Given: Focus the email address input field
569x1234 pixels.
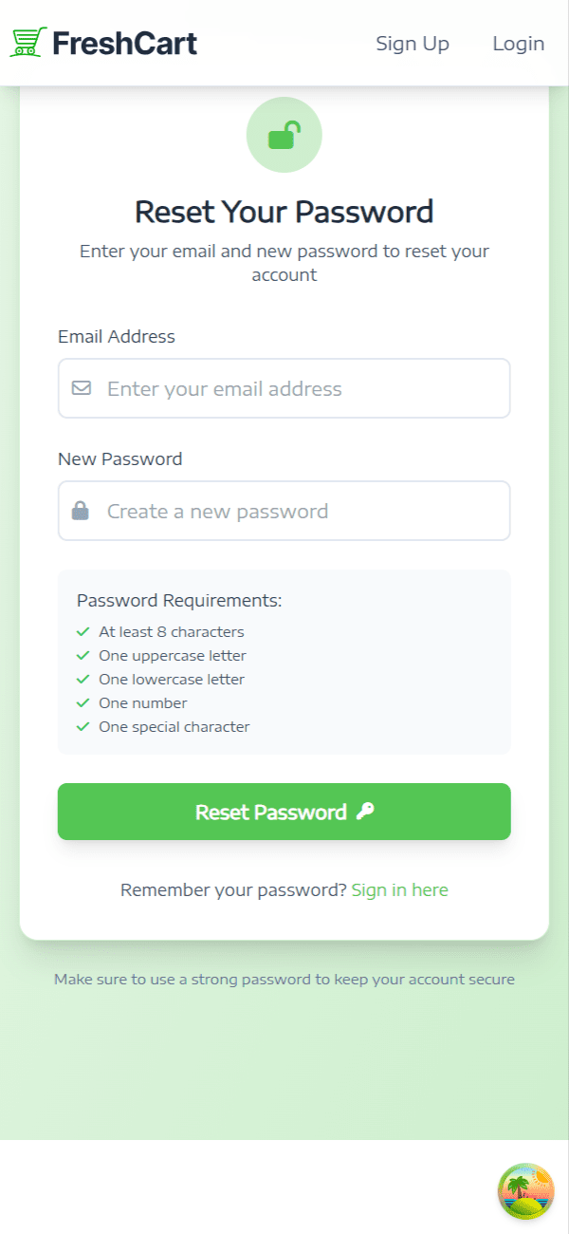Looking at the screenshot, I should point(303,388).
